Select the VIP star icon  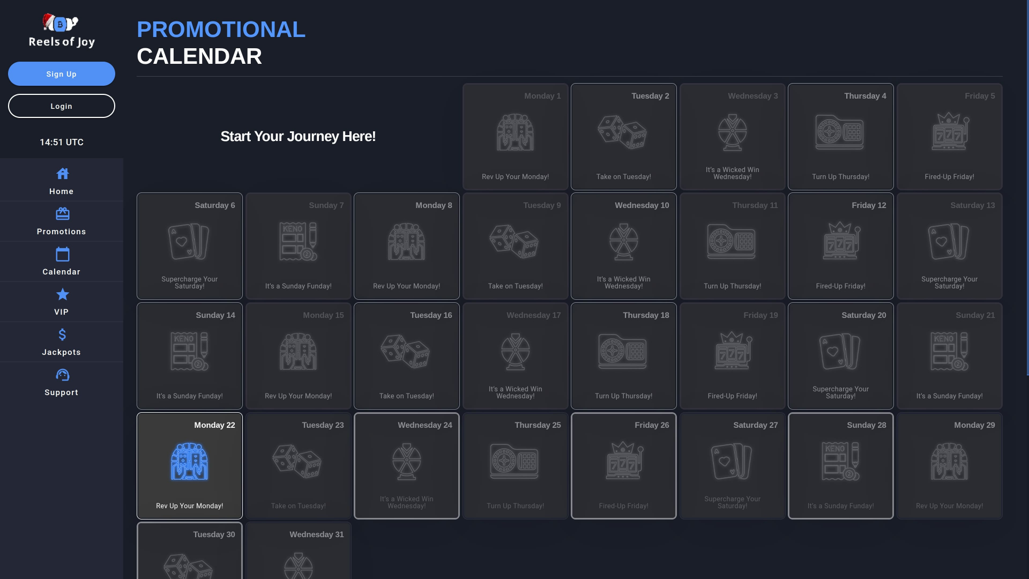click(62, 294)
